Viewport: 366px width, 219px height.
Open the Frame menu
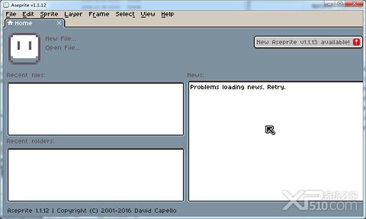(99, 14)
